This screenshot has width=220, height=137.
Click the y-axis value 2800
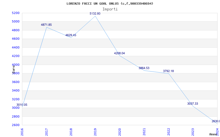(16, 116)
